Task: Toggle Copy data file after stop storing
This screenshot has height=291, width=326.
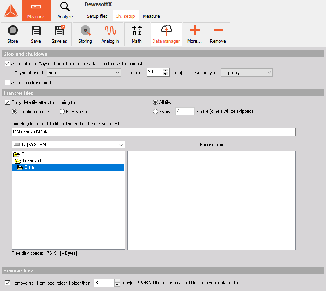Action: click(x=8, y=102)
